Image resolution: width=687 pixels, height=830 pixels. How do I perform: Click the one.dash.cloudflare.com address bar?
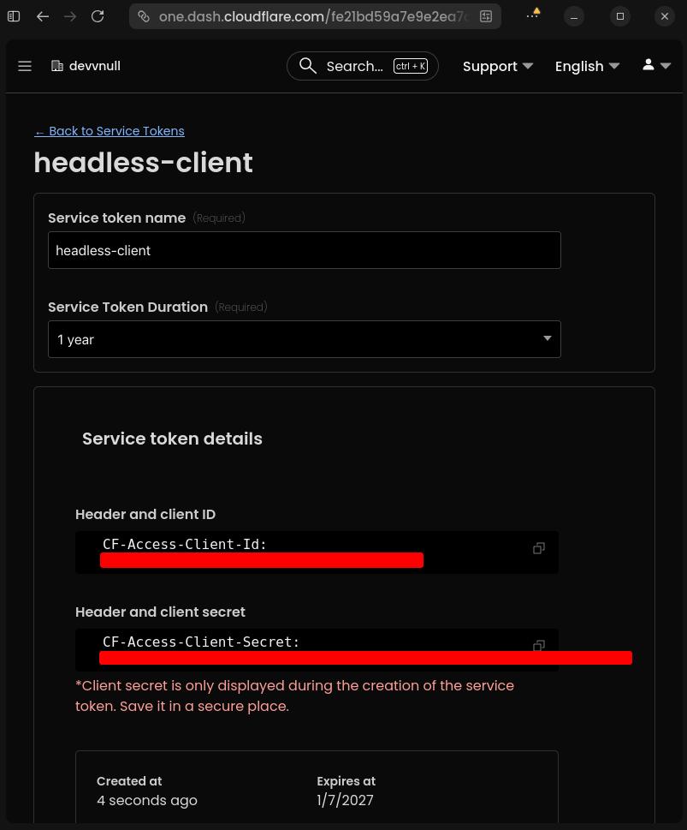pos(299,15)
